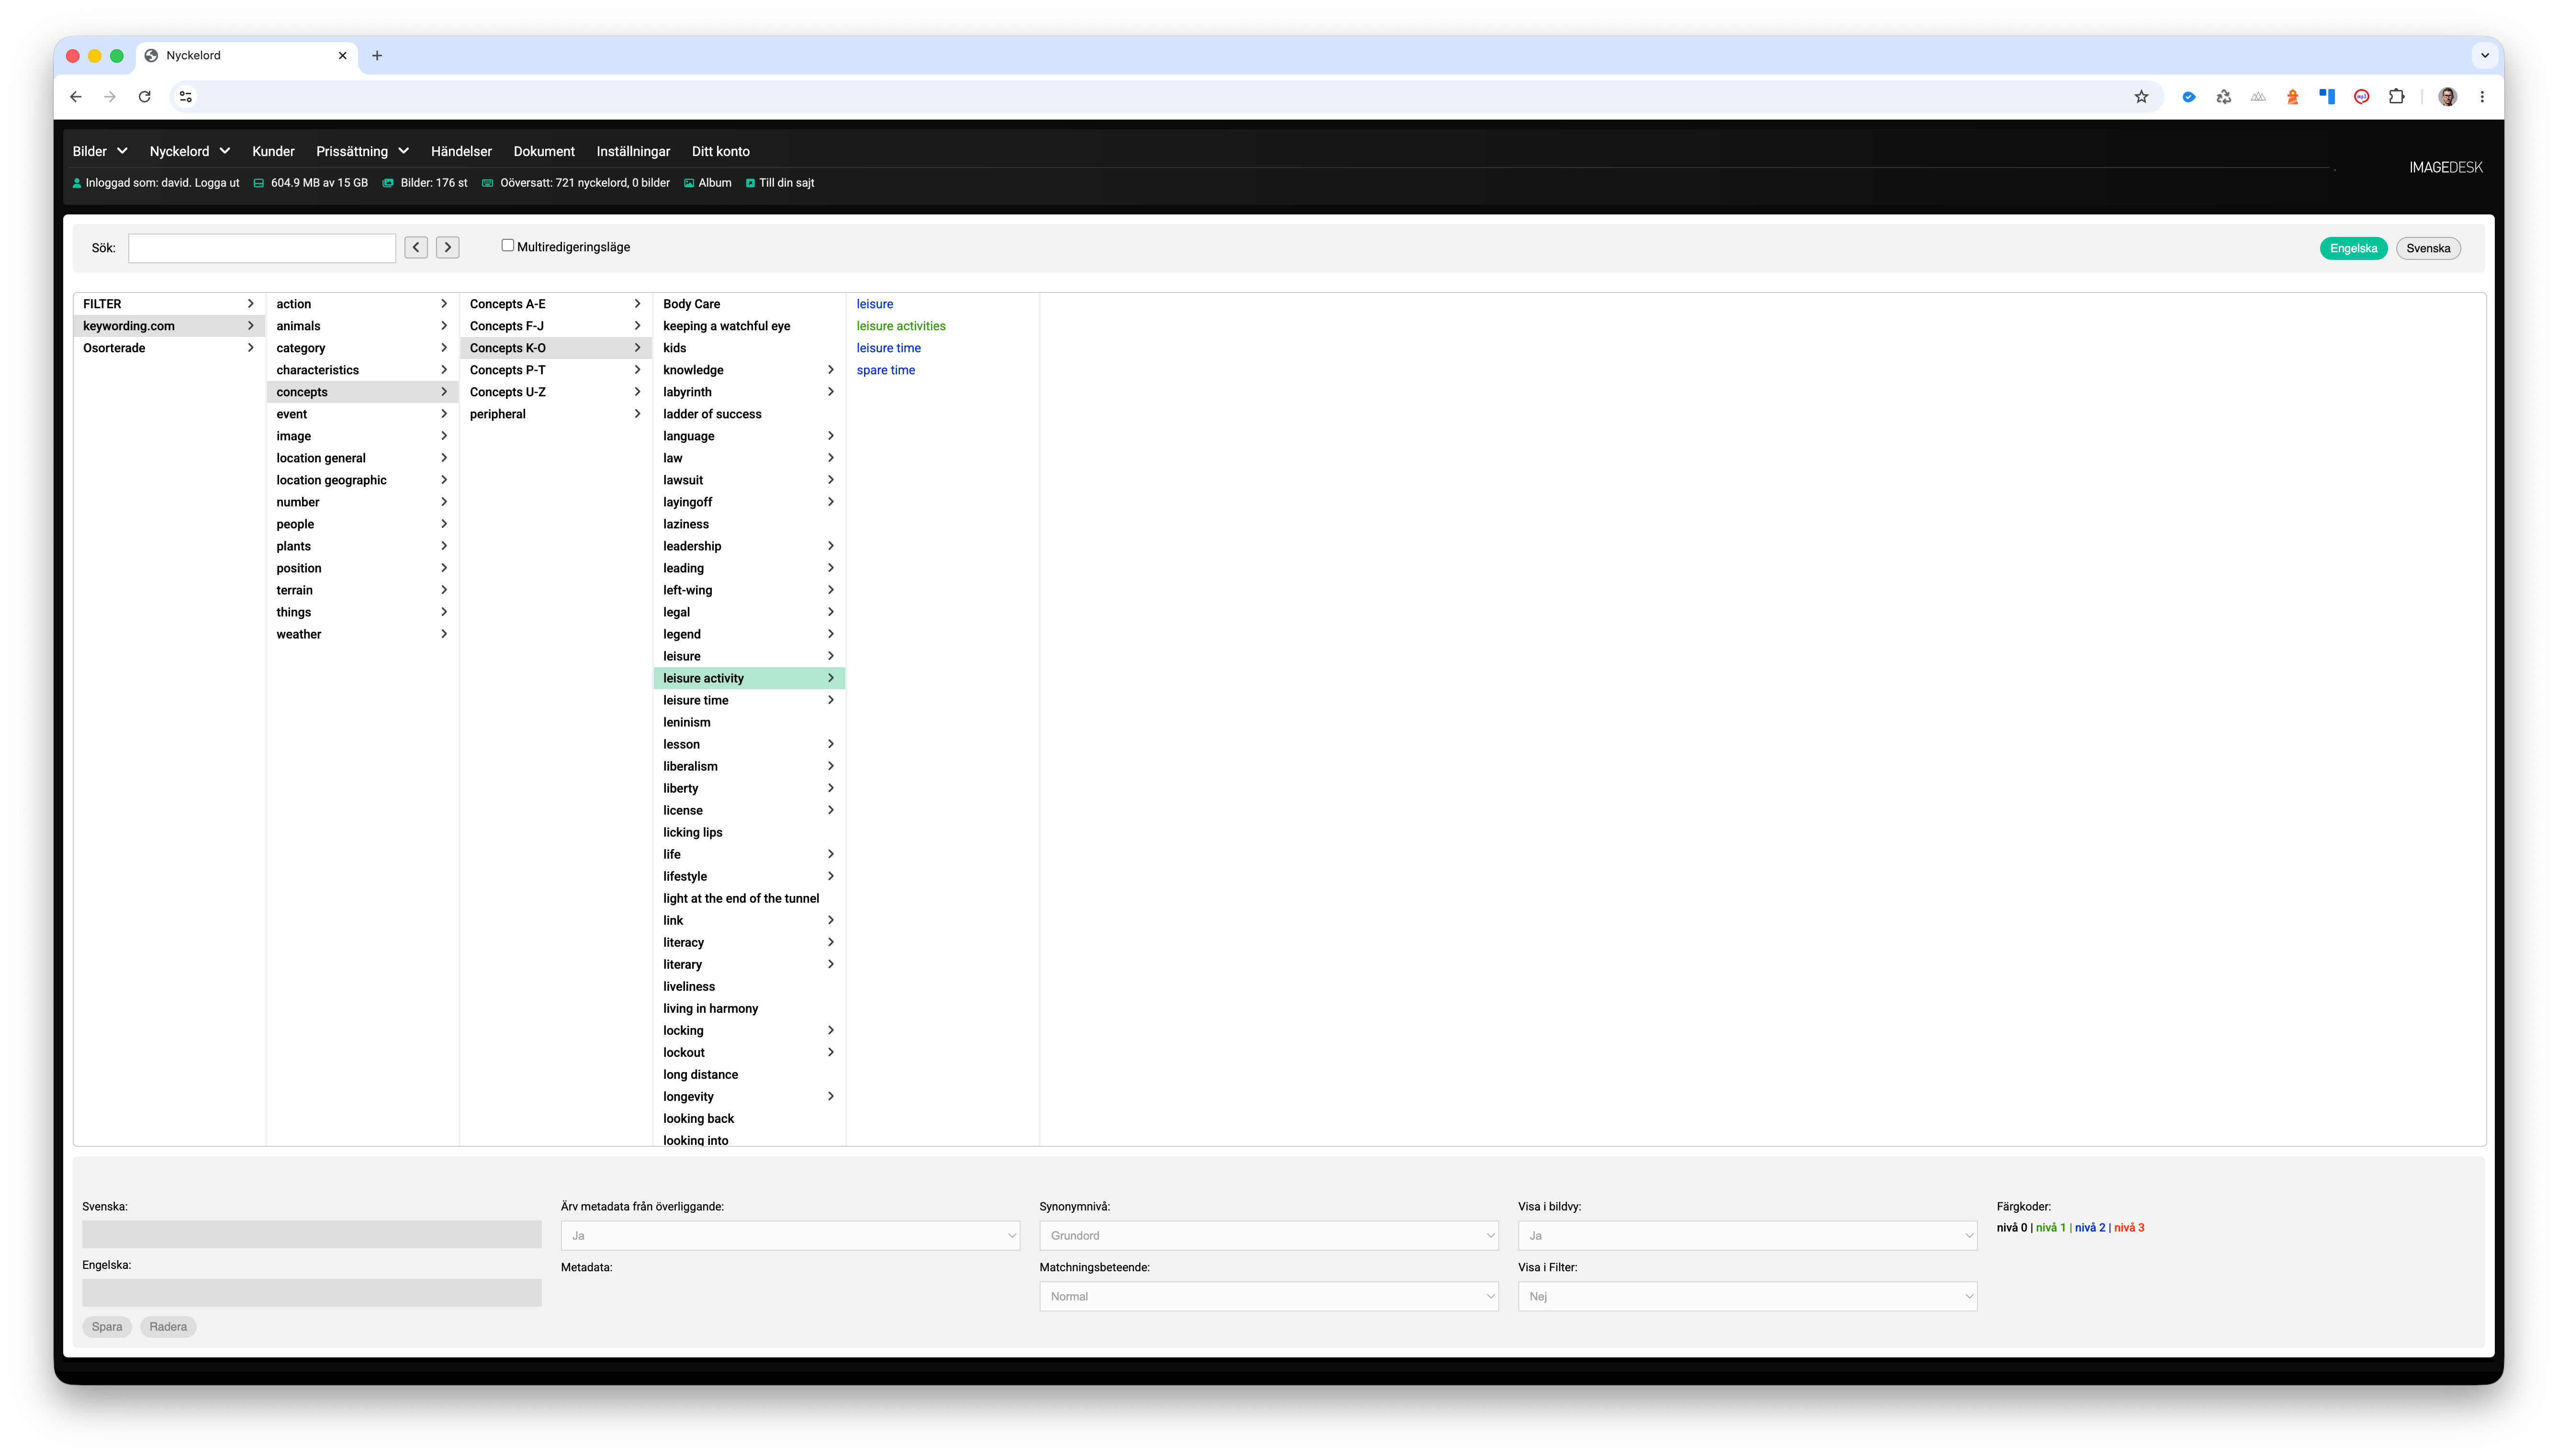This screenshot has height=1456, width=2558.
Task: Select the people category row
Action: (x=362, y=524)
